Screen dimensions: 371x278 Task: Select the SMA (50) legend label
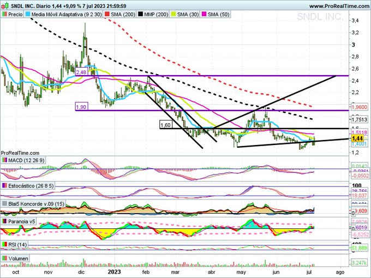click(219, 14)
